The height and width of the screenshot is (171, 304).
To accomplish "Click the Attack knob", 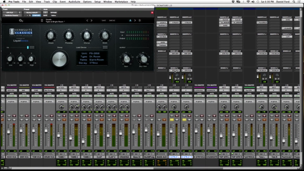I will 51,36.
